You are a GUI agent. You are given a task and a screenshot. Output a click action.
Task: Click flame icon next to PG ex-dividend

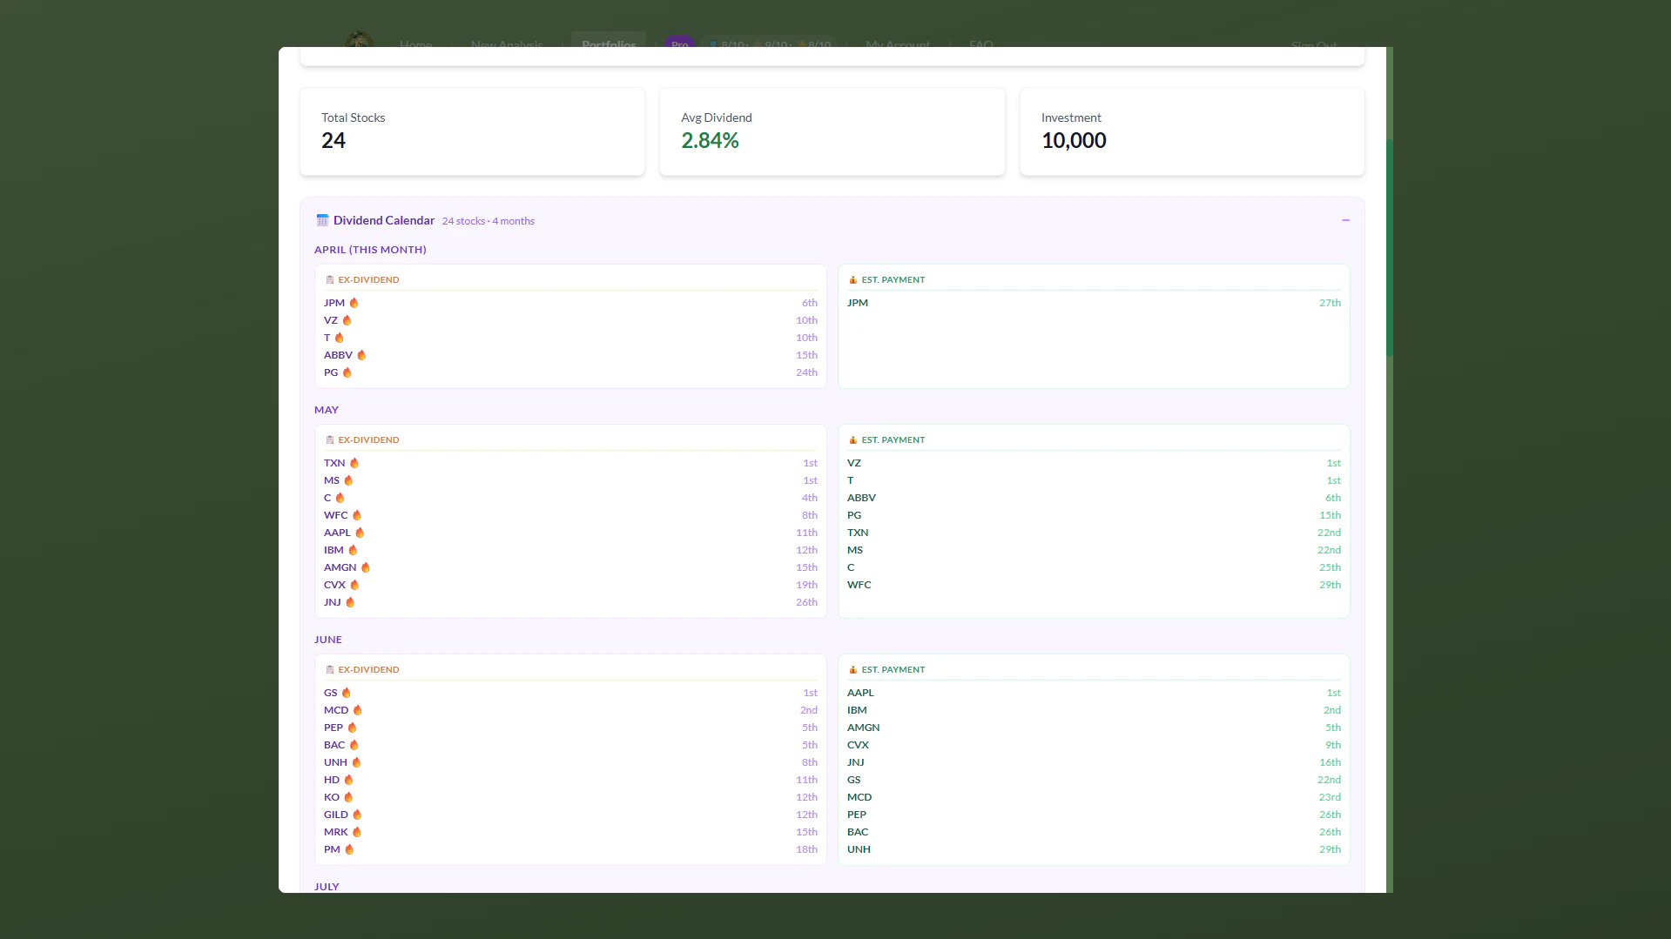click(347, 372)
